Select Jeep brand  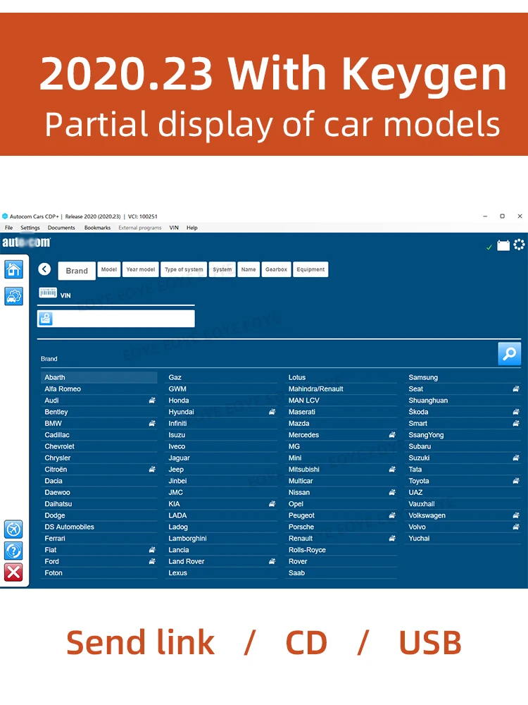click(221, 470)
